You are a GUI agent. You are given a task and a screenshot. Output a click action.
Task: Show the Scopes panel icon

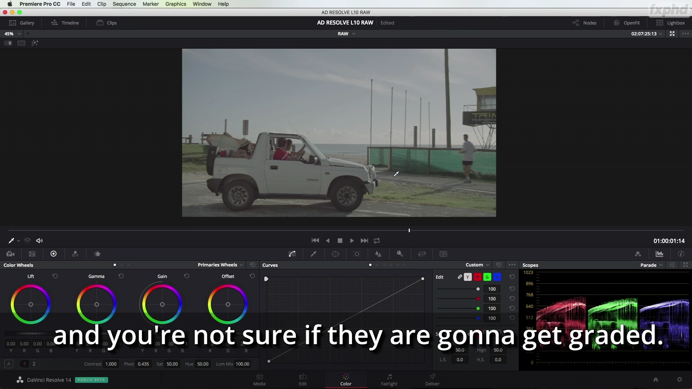pyautogui.click(x=660, y=254)
